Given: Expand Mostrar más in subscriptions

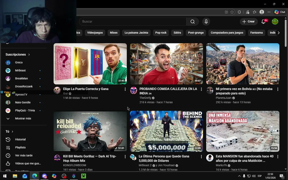Looking at the screenshot, I should [x=23, y=118].
